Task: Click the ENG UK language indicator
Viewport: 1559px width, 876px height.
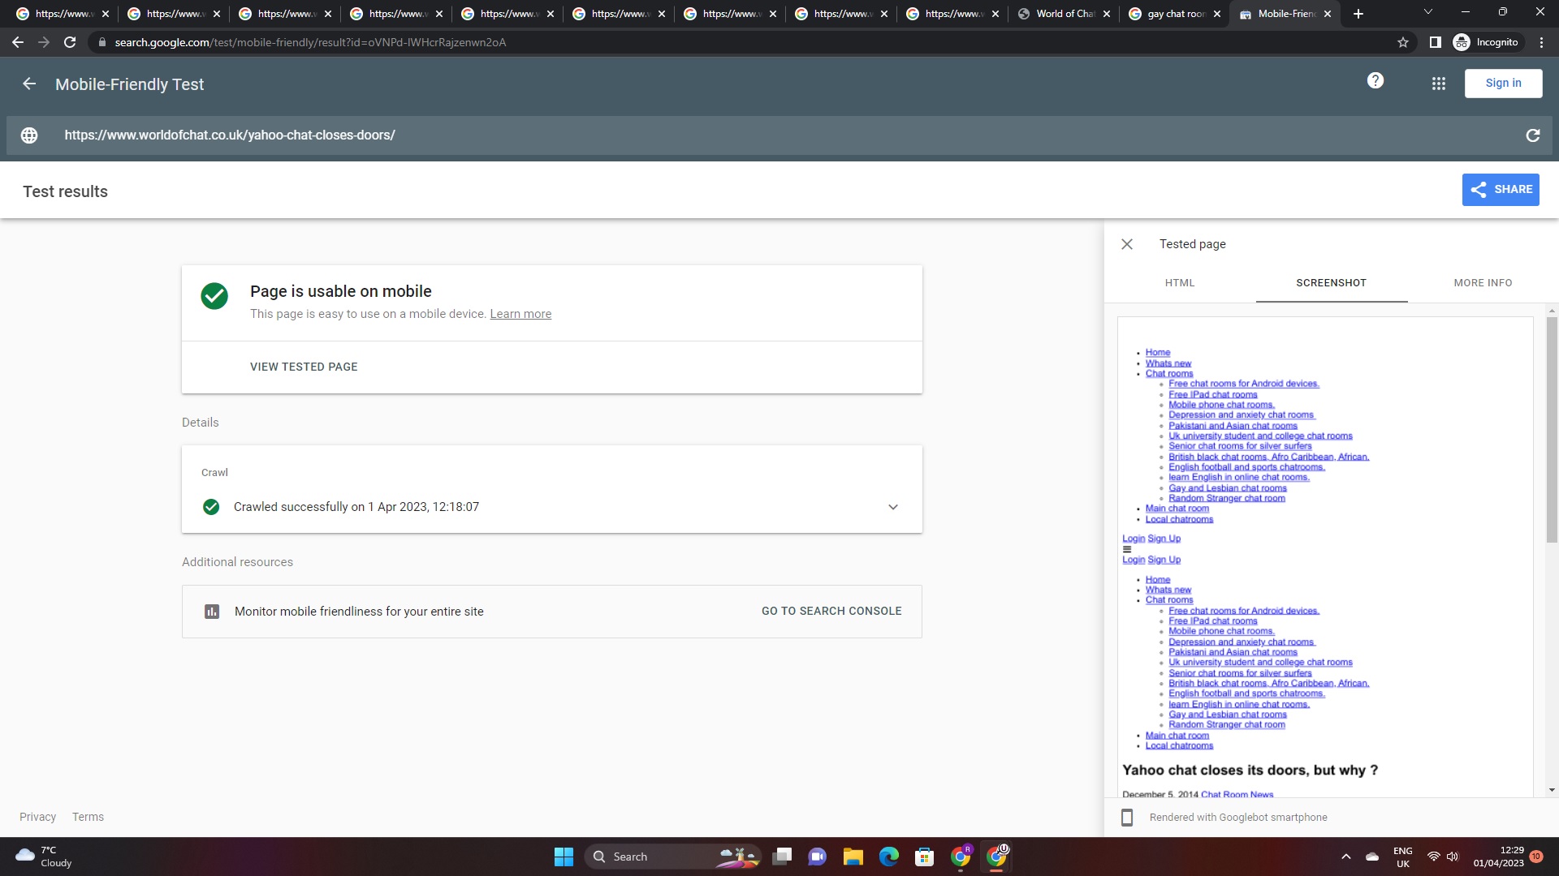Action: click(1403, 857)
